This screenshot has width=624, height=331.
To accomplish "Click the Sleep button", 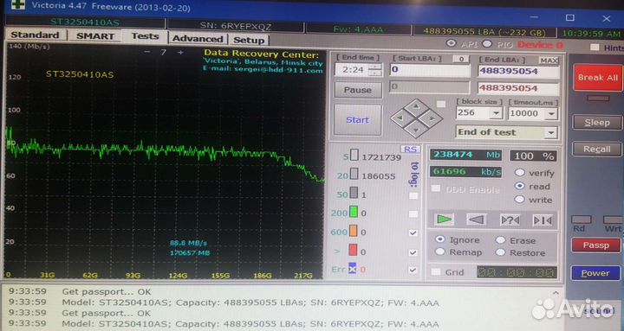I will point(597,123).
